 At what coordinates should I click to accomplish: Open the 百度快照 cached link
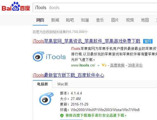117,65
